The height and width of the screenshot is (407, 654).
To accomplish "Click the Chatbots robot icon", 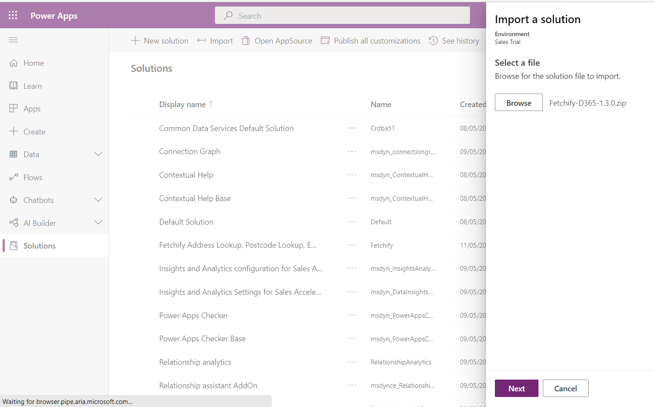I will (14, 200).
